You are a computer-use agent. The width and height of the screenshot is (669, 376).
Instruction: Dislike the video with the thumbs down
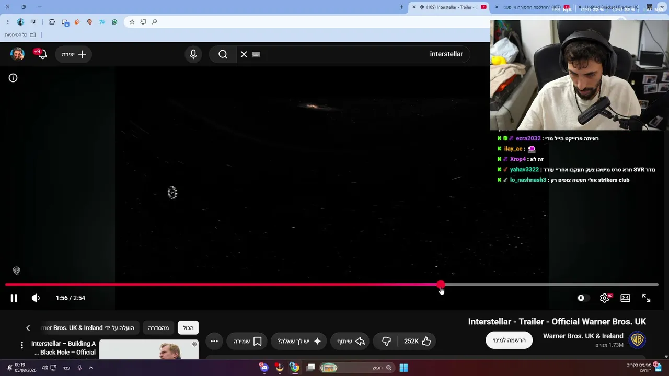point(386,341)
